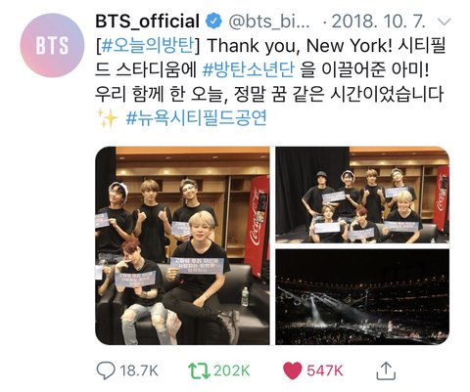Click the 547K likes count
Viewport: 470px width, 392px height.
pyautogui.click(x=325, y=370)
